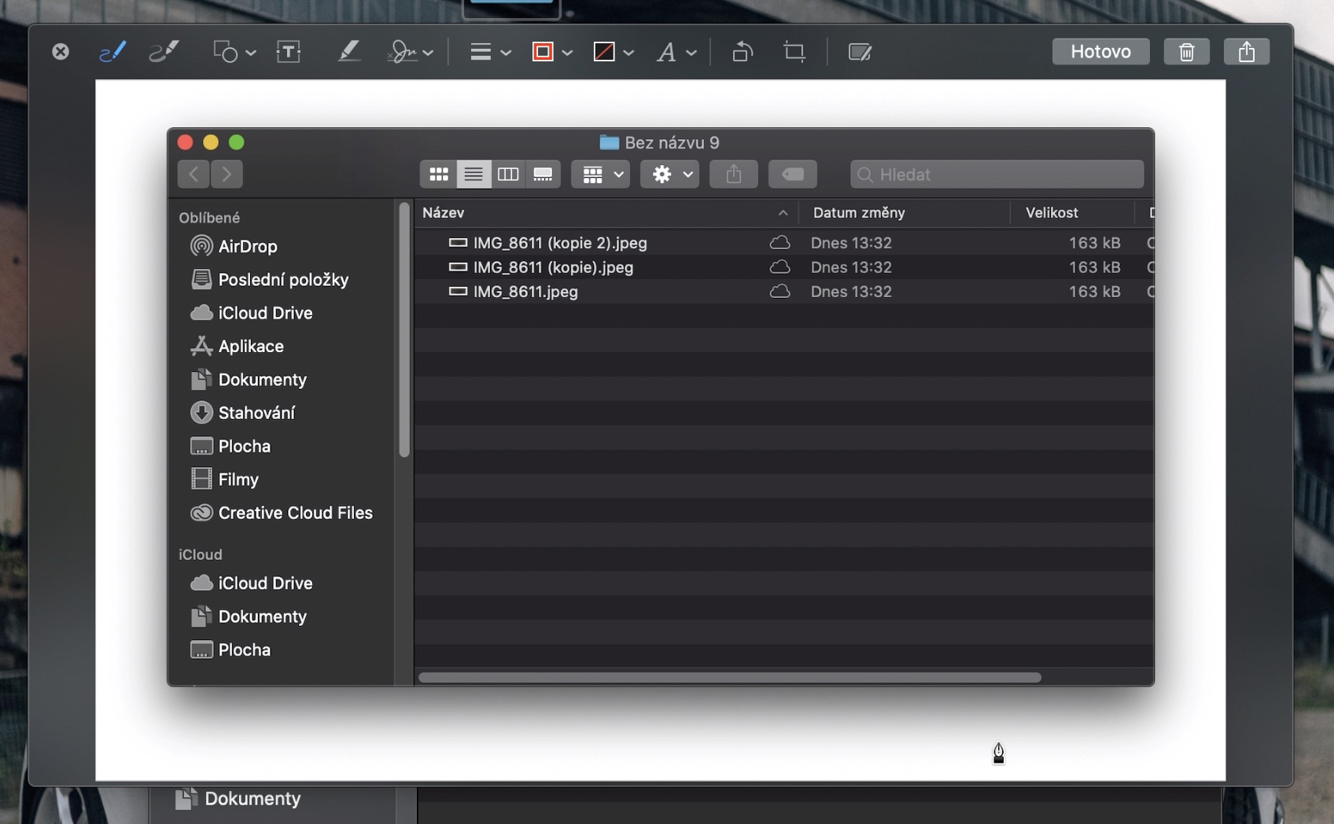The width and height of the screenshot is (1334, 824).
Task: Select iCloud Drive under Oblíbené
Action: (x=252, y=313)
